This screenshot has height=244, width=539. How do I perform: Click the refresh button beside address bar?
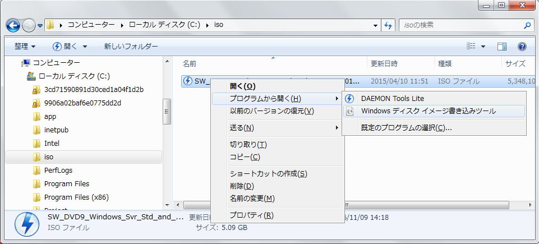tap(388, 25)
